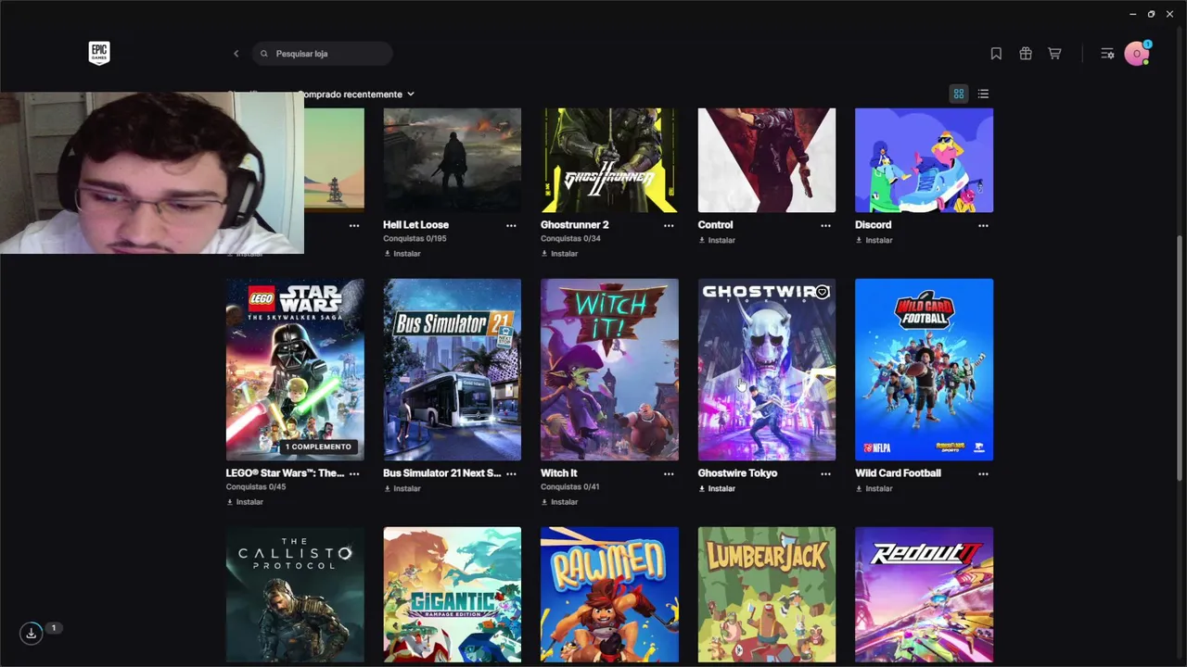Click the 'Wild Card Football' title text
This screenshot has width=1187, height=667.
click(x=899, y=473)
